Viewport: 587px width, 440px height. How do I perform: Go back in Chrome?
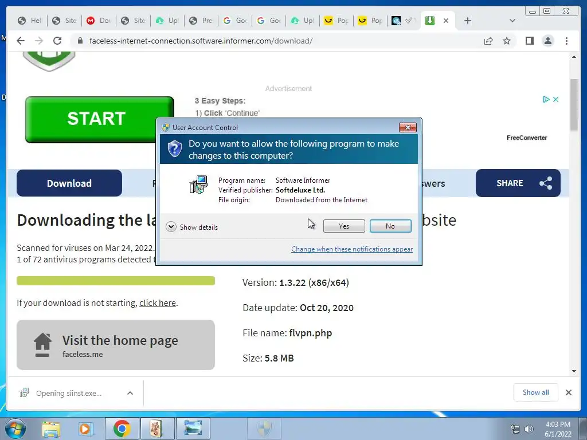(21, 41)
